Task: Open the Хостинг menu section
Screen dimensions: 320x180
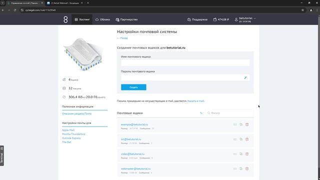Action: pyautogui.click(x=82, y=19)
